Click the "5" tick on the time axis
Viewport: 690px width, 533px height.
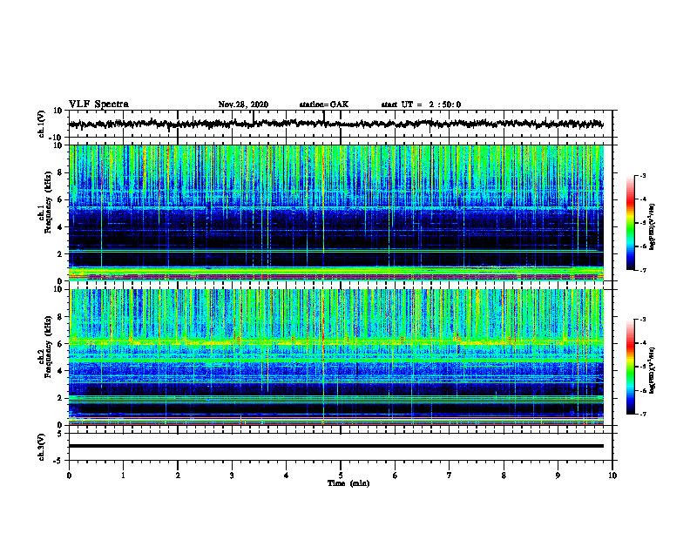[341, 476]
